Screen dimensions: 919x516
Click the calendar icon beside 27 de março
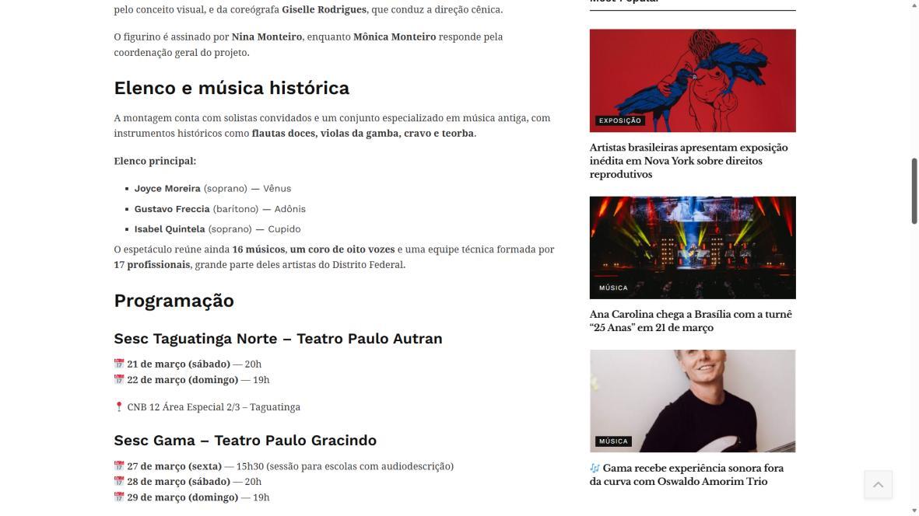coord(119,466)
